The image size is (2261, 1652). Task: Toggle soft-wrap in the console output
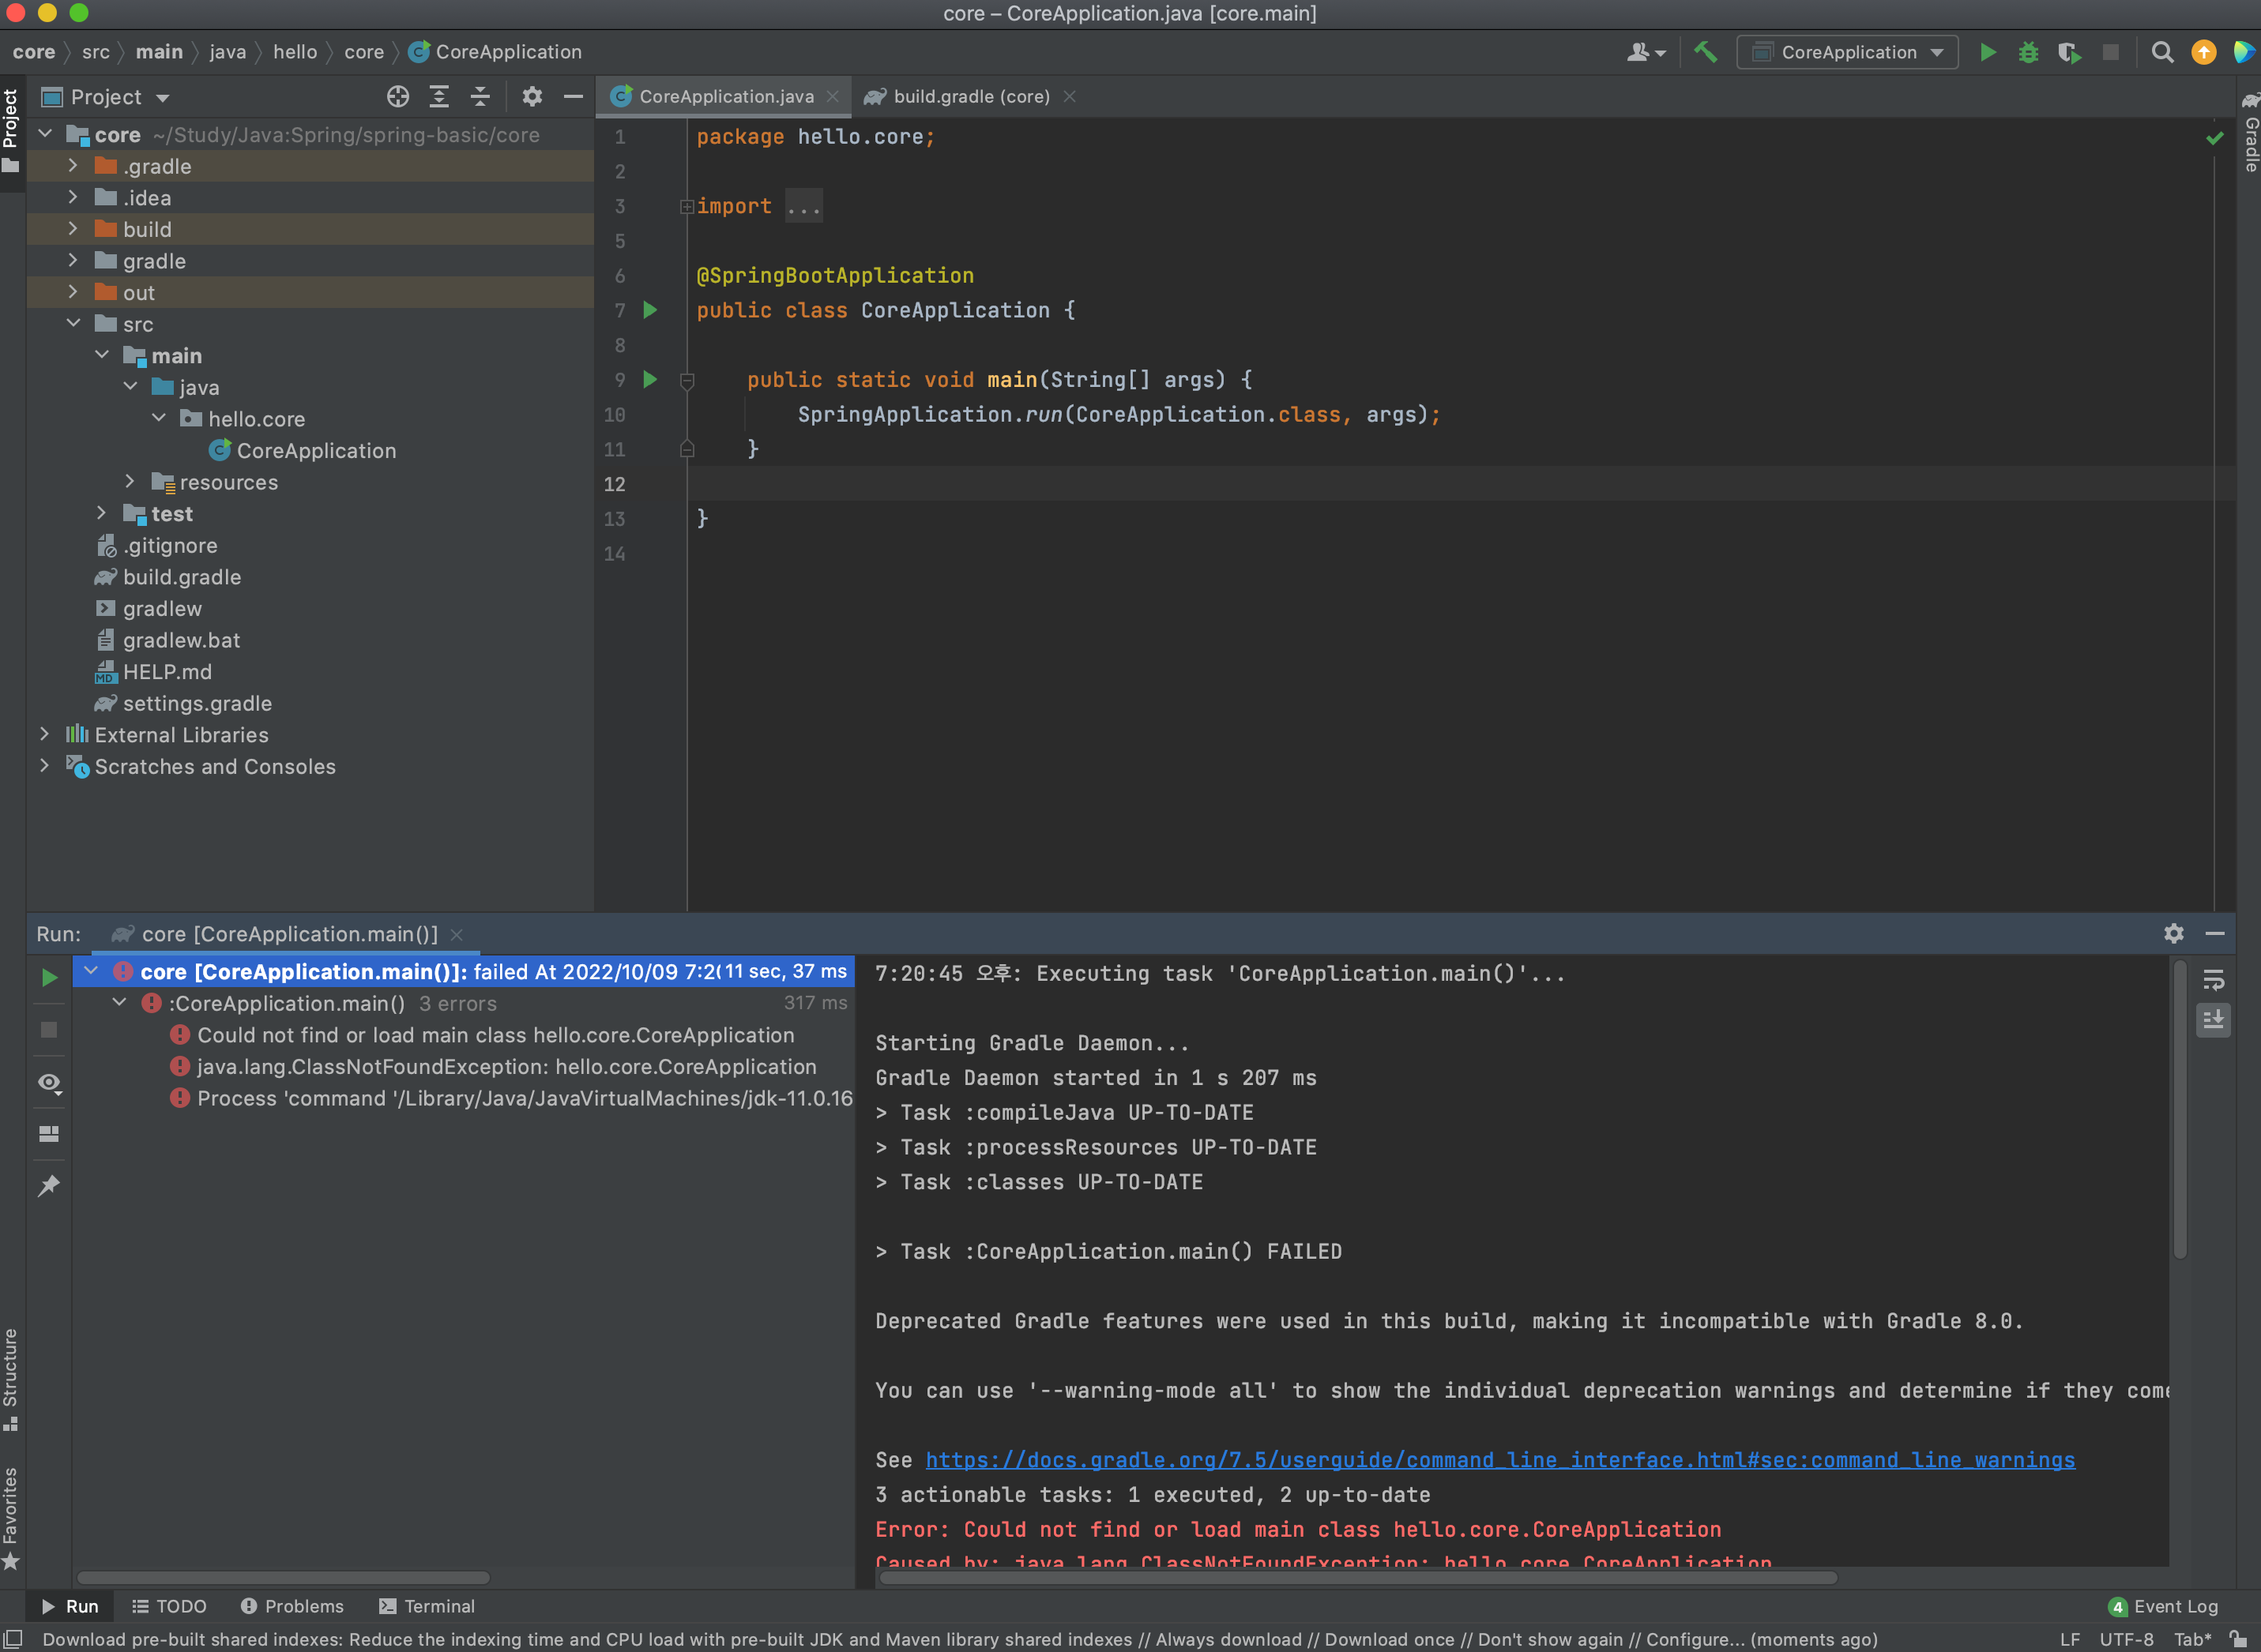click(x=2214, y=979)
